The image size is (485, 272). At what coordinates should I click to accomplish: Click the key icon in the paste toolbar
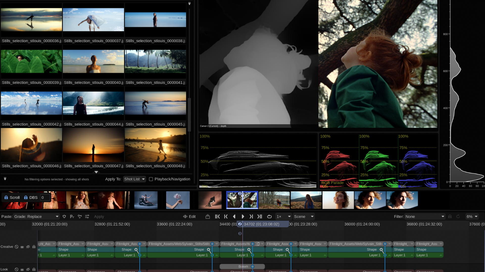[80, 216]
